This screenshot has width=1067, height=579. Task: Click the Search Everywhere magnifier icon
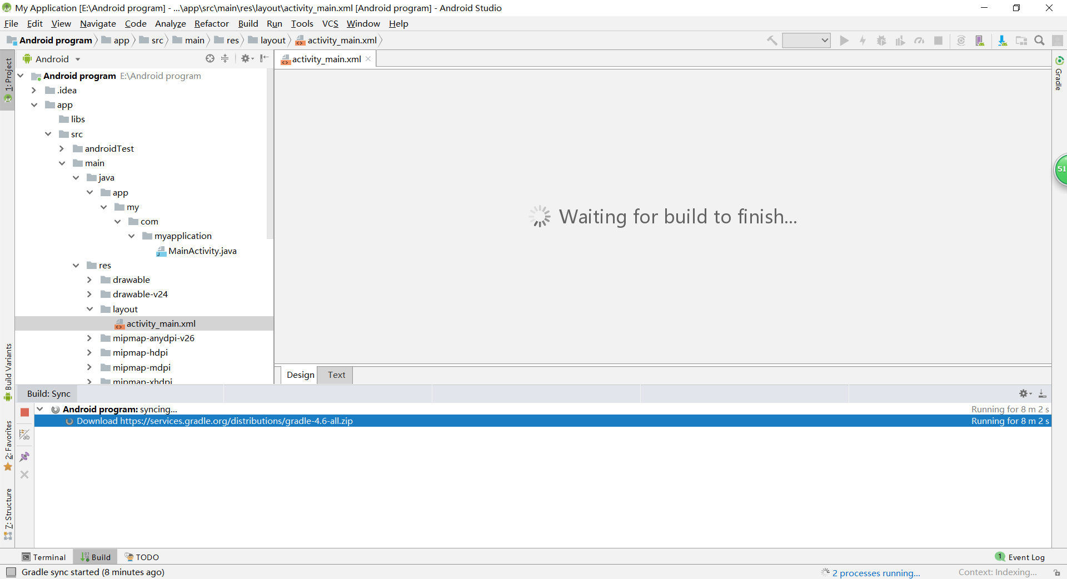[1039, 41]
